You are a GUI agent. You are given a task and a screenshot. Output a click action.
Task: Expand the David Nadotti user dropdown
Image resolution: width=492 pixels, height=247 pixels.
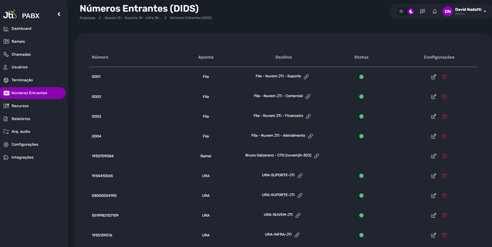pos(485,12)
